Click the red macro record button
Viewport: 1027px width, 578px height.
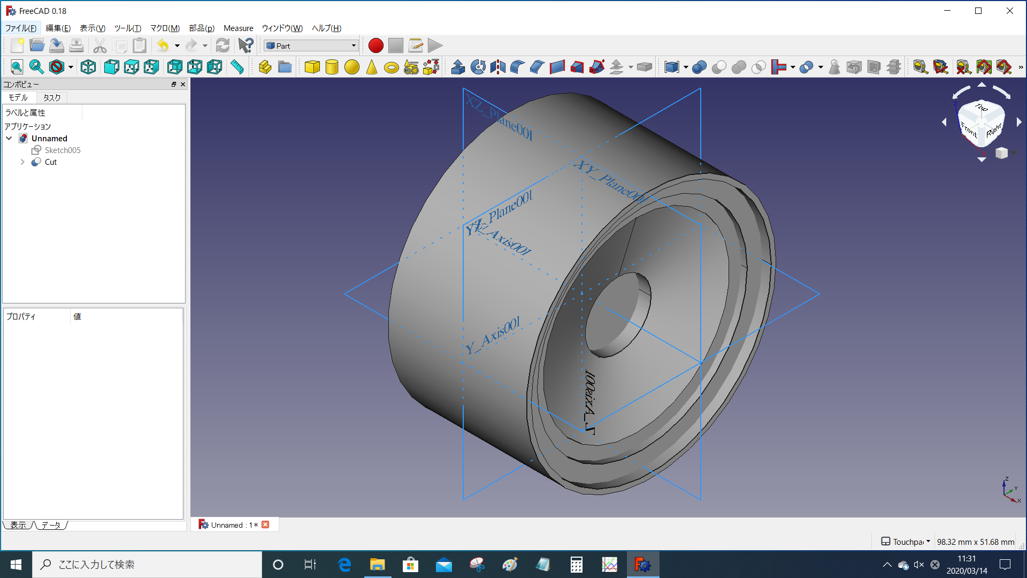click(375, 45)
